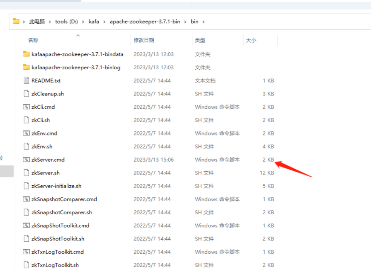The width and height of the screenshot is (377, 270).
Task: Click the zkEnv.cmd script icon
Action: pos(26,133)
